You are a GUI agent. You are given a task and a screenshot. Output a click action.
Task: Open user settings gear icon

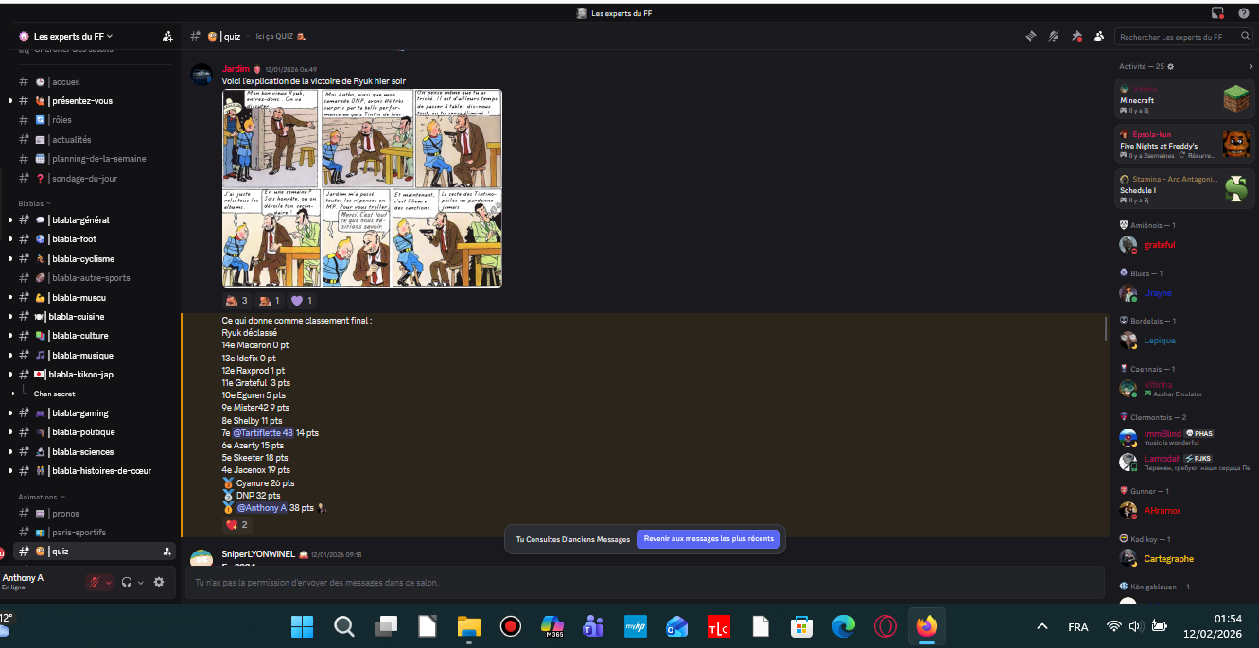click(159, 582)
